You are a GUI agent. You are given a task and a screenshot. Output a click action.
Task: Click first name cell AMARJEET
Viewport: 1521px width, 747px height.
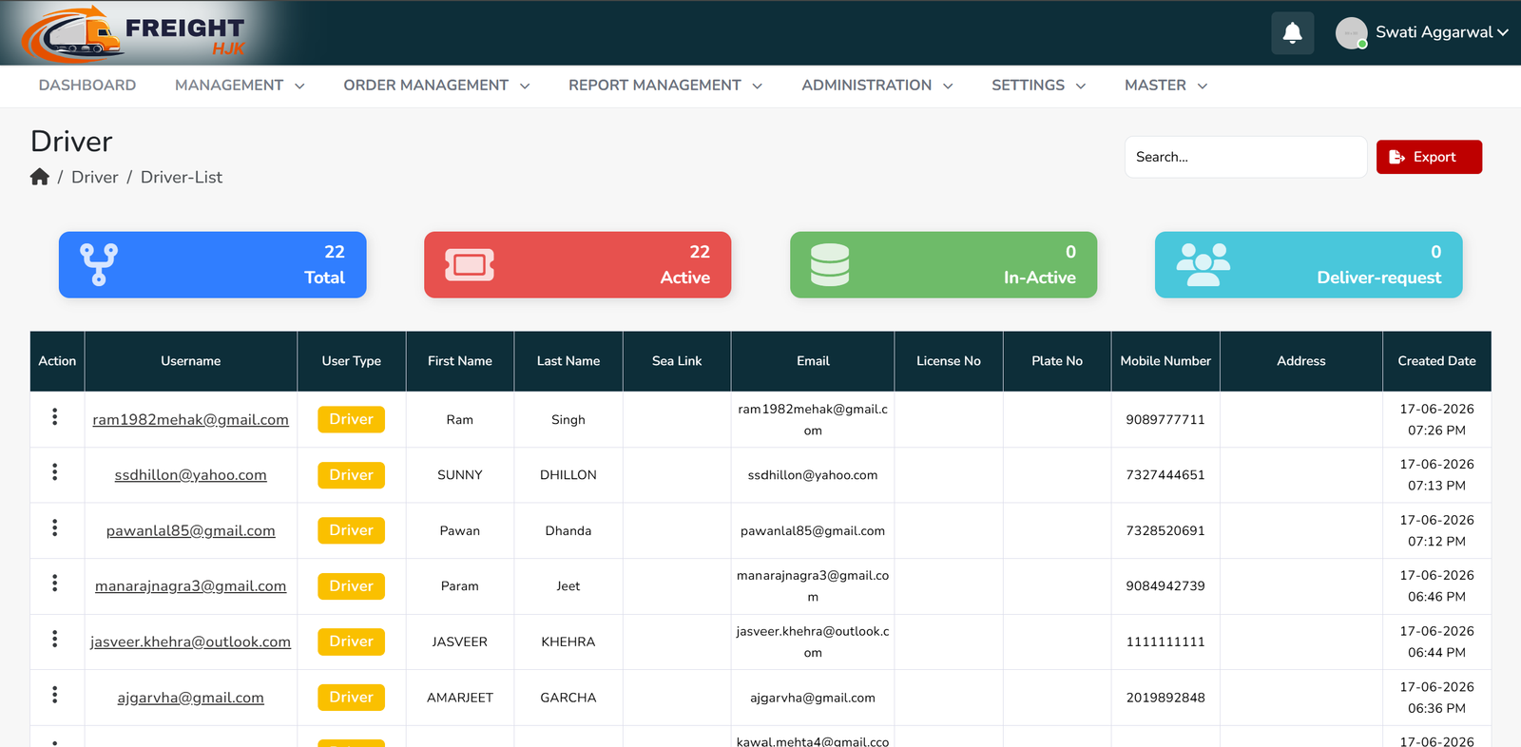pyautogui.click(x=460, y=698)
